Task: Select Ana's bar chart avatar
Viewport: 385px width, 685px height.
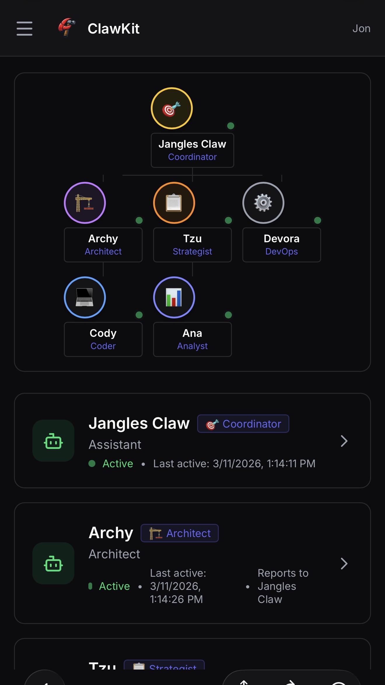Action: [174, 297]
